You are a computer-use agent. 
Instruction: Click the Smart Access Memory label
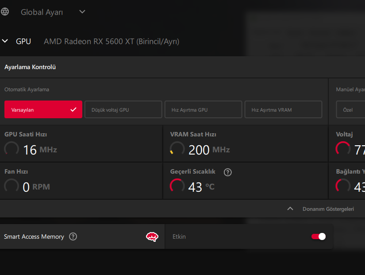[34, 236]
